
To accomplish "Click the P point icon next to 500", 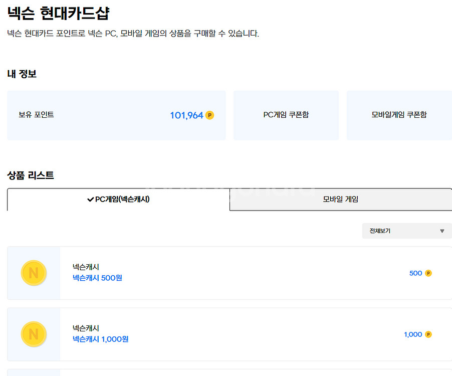I will point(428,273).
